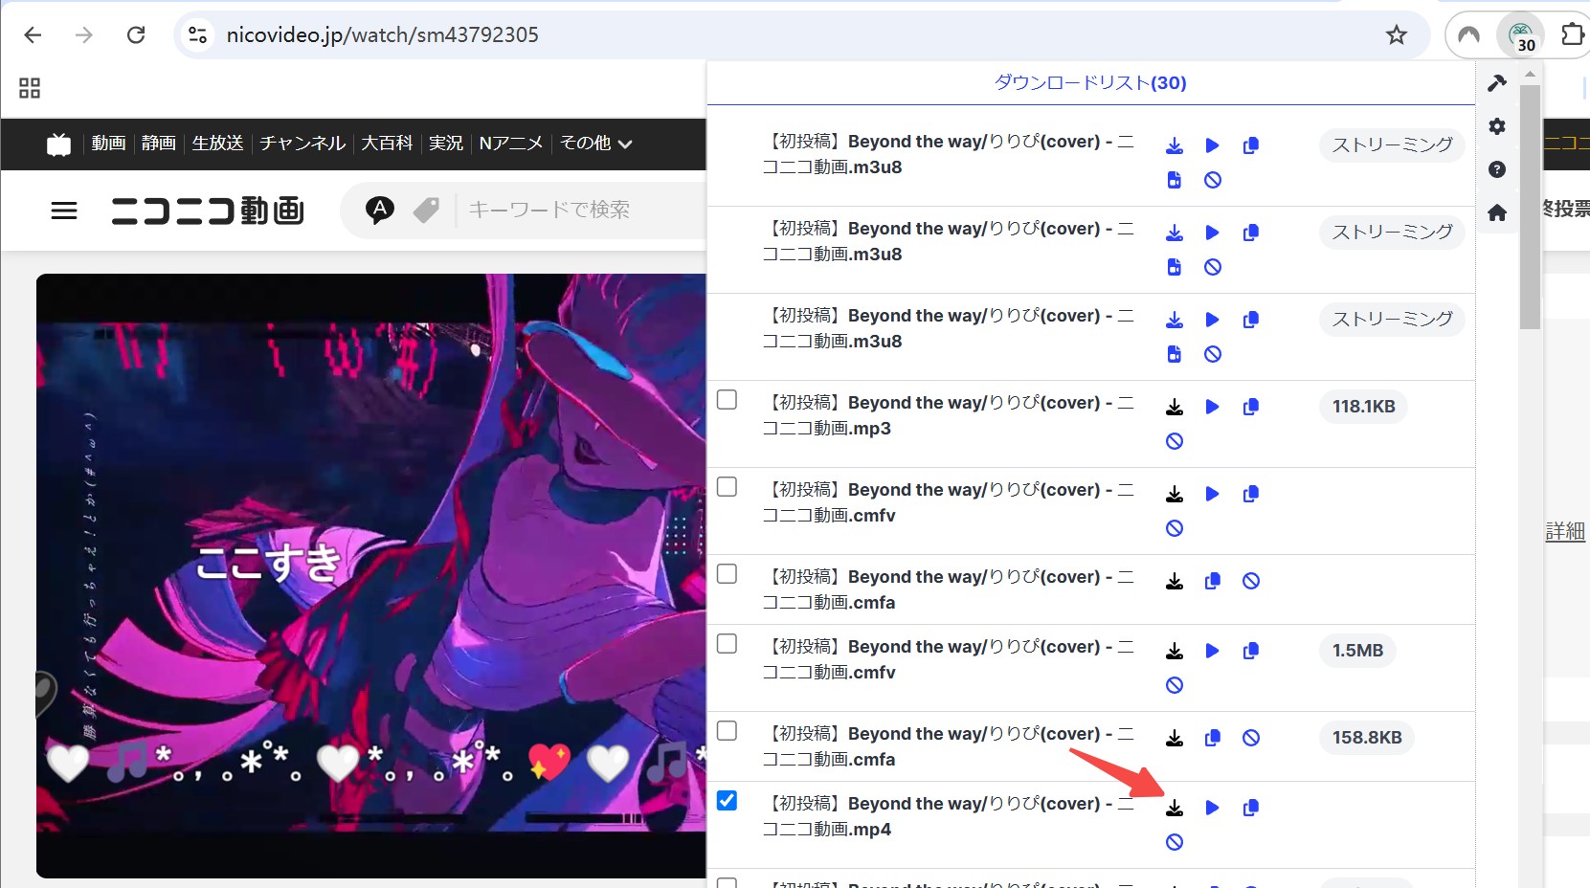Click the ダウンロードリスト(30) header
The image size is (1590, 888).
(1090, 82)
